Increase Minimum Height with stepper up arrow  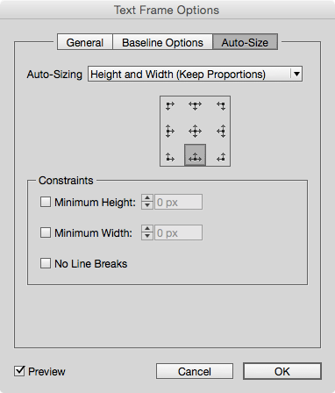[147, 198]
